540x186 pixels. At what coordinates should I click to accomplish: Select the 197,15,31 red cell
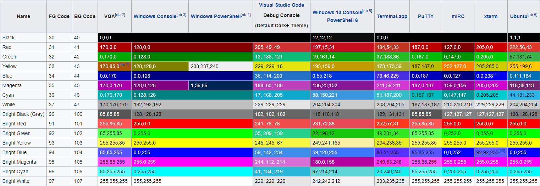click(342, 47)
